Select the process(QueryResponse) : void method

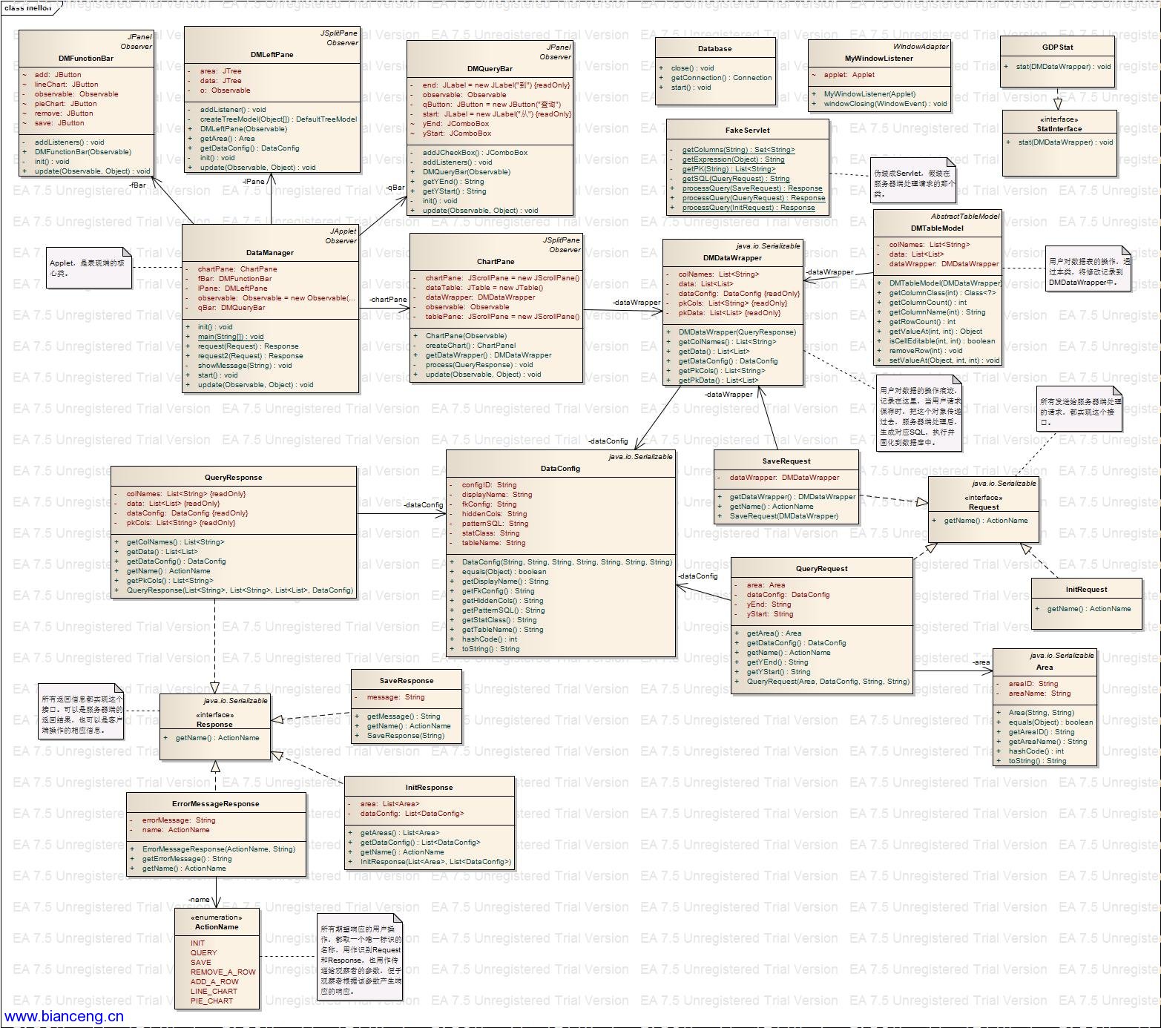479,365
